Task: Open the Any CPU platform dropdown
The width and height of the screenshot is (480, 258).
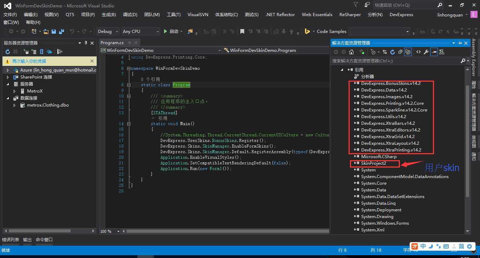Action: coord(141,32)
